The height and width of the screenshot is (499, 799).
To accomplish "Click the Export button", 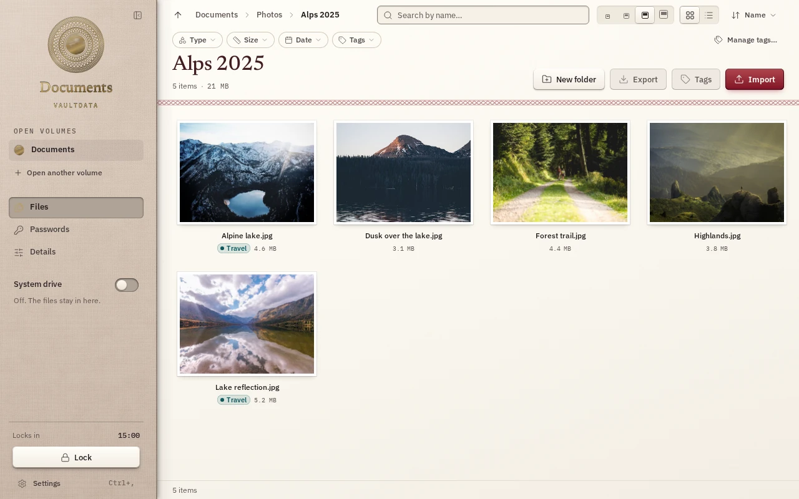I will point(638,79).
